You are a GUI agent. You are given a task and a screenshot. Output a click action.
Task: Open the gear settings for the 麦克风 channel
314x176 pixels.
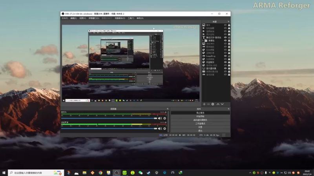point(164,119)
